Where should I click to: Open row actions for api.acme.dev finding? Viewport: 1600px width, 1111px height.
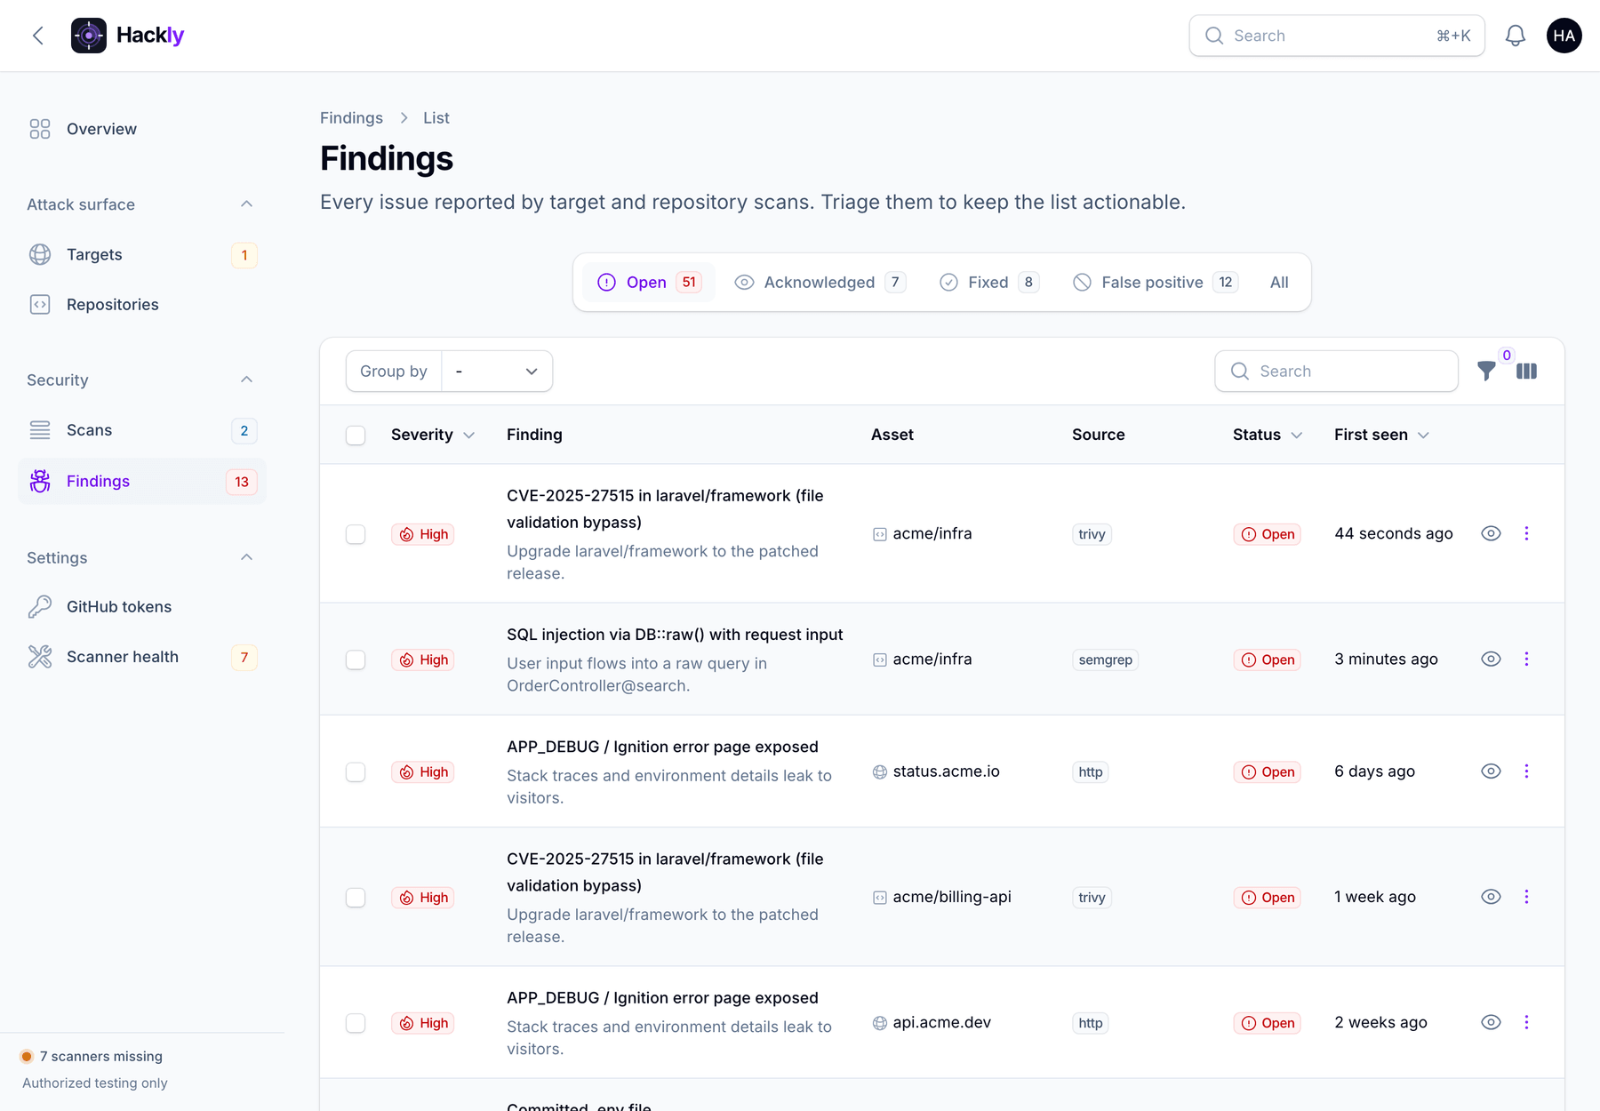point(1526,1022)
